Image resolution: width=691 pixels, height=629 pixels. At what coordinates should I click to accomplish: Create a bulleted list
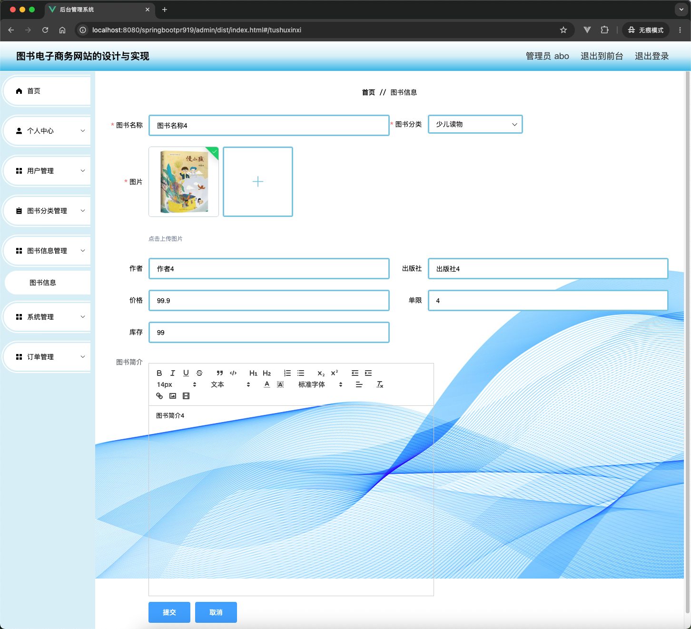tap(301, 373)
